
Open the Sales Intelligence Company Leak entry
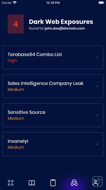(53, 86)
